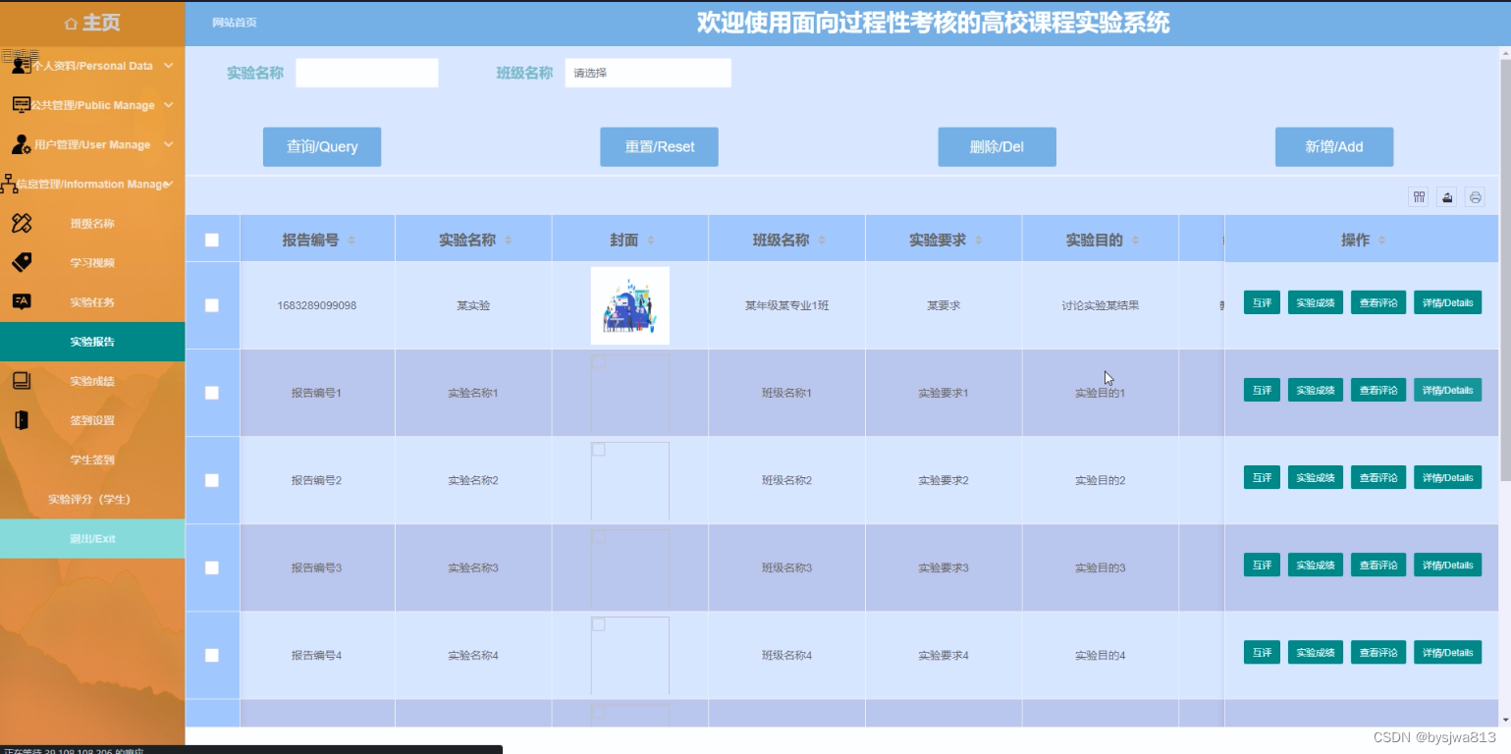
Task: Open the 班级名称 请选择 dropdown
Action: coord(648,73)
